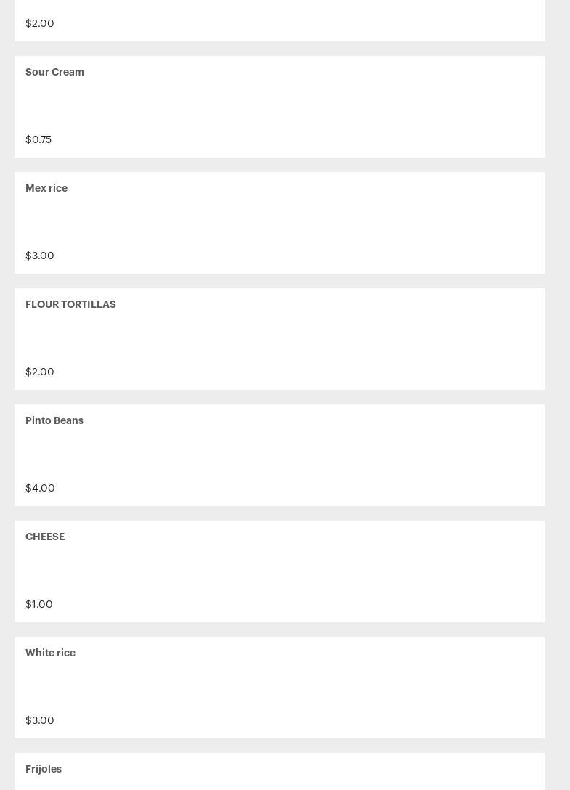This screenshot has width=570, height=790.
Task: Click the $4.00 Pinto Beans price
Action: [x=41, y=488]
